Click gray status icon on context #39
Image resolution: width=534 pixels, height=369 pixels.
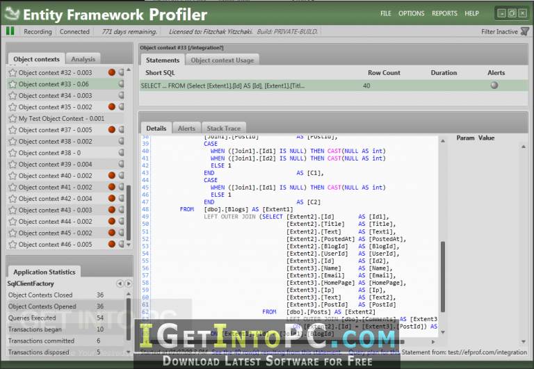(x=121, y=164)
